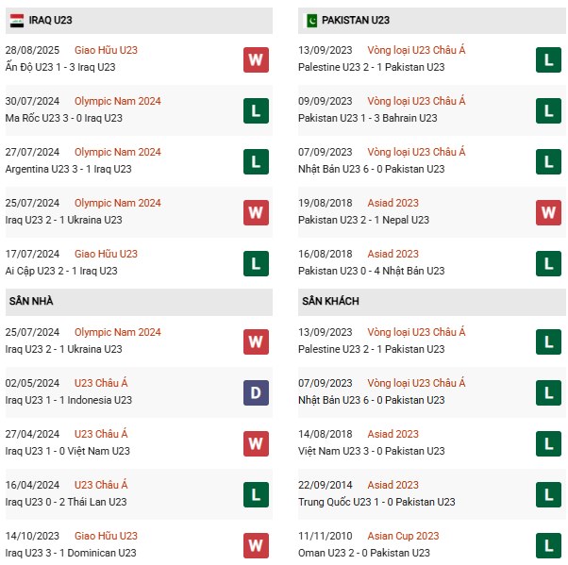Click W badge for Iraq vs Dominican match
Screen dimensions: 568x565
pos(256,545)
